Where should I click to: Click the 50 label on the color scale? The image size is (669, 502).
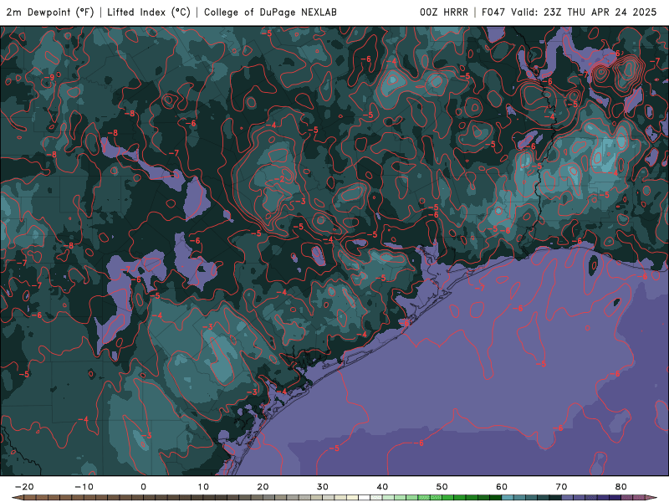coord(442,487)
